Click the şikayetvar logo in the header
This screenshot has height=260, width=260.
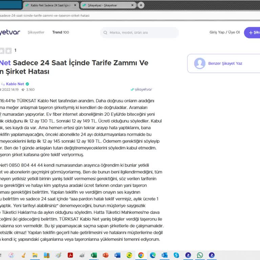point(10,32)
